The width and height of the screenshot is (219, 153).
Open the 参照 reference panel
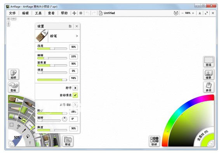(209, 87)
